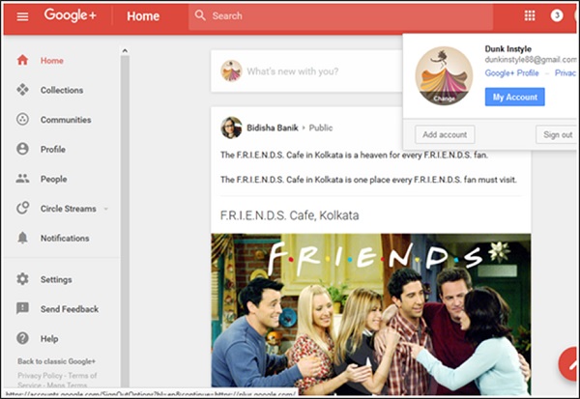Open the Google apps grid

530,15
